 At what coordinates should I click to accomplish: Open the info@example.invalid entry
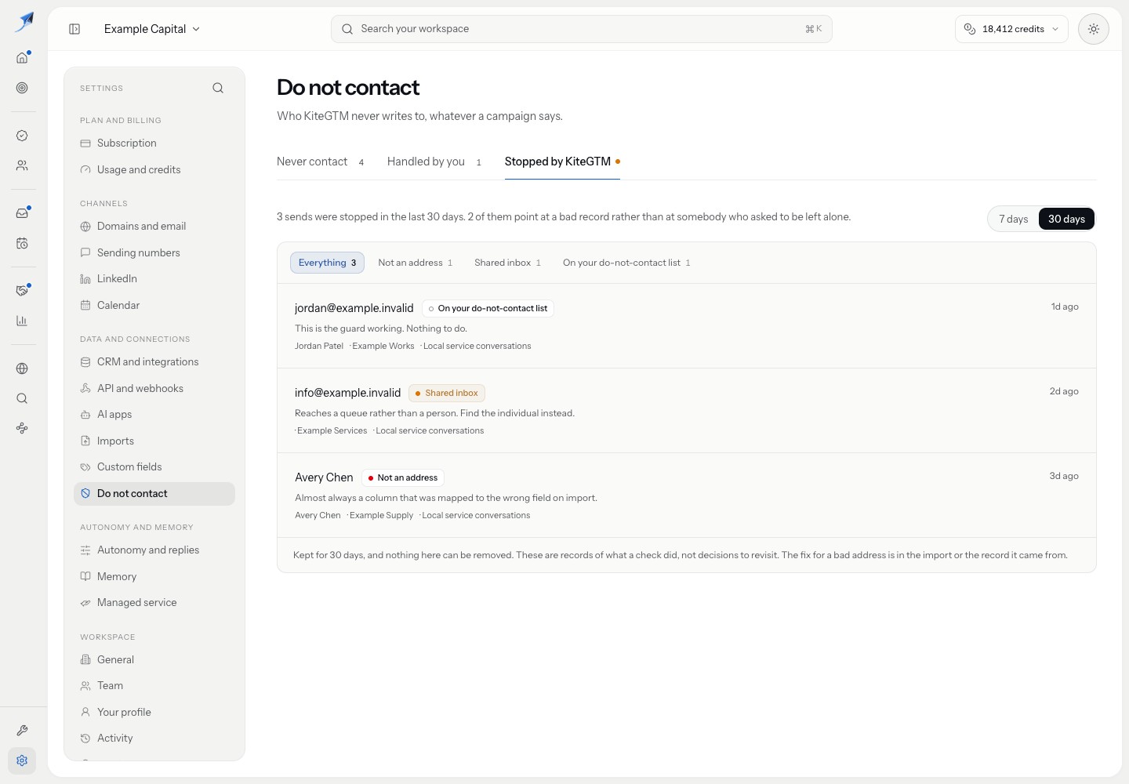click(687, 411)
